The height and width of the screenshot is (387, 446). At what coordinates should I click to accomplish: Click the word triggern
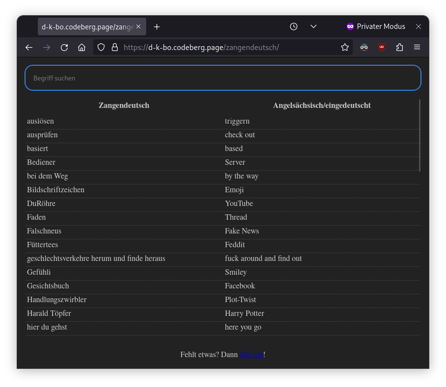click(237, 121)
